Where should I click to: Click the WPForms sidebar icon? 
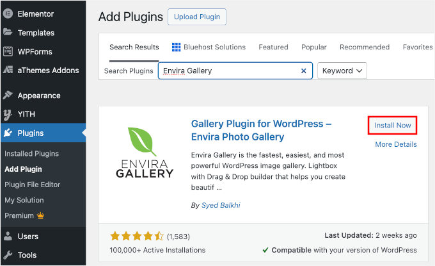coord(8,51)
